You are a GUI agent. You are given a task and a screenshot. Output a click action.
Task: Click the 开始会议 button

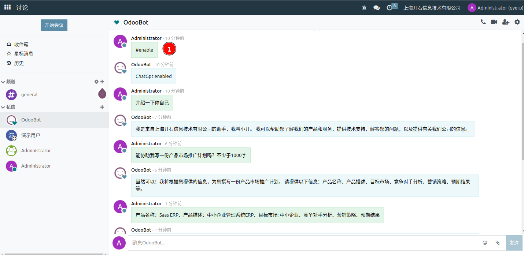54,25
